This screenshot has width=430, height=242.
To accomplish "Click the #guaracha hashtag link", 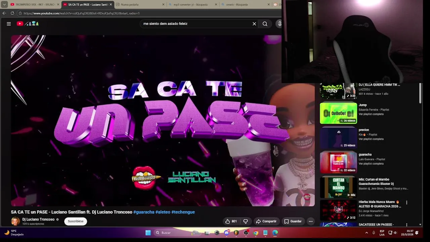I will coord(144,212).
